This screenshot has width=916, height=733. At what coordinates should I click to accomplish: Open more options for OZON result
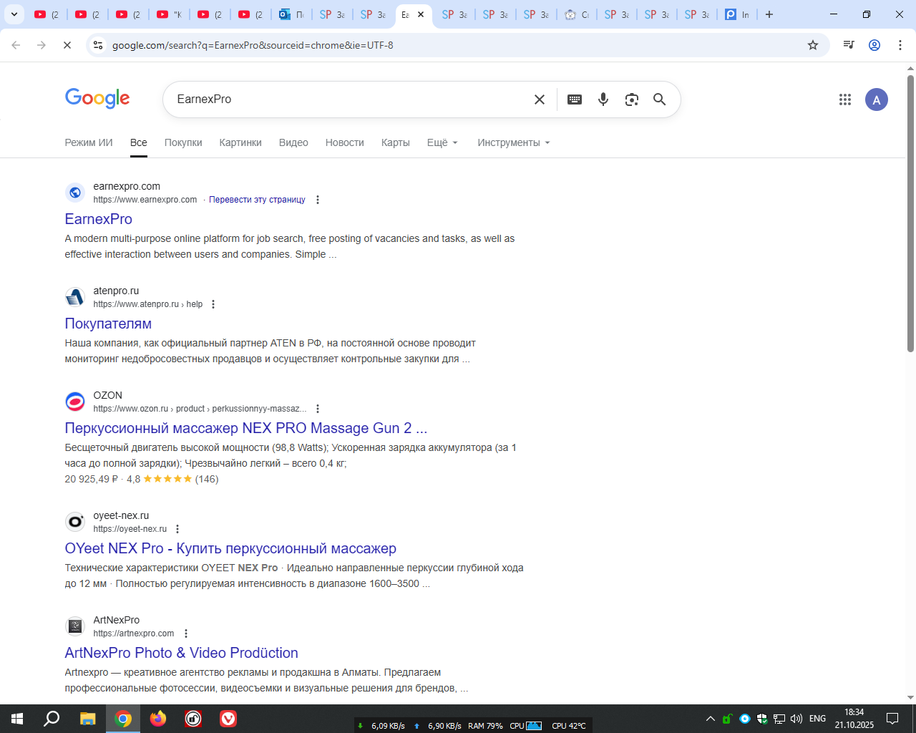tap(318, 409)
